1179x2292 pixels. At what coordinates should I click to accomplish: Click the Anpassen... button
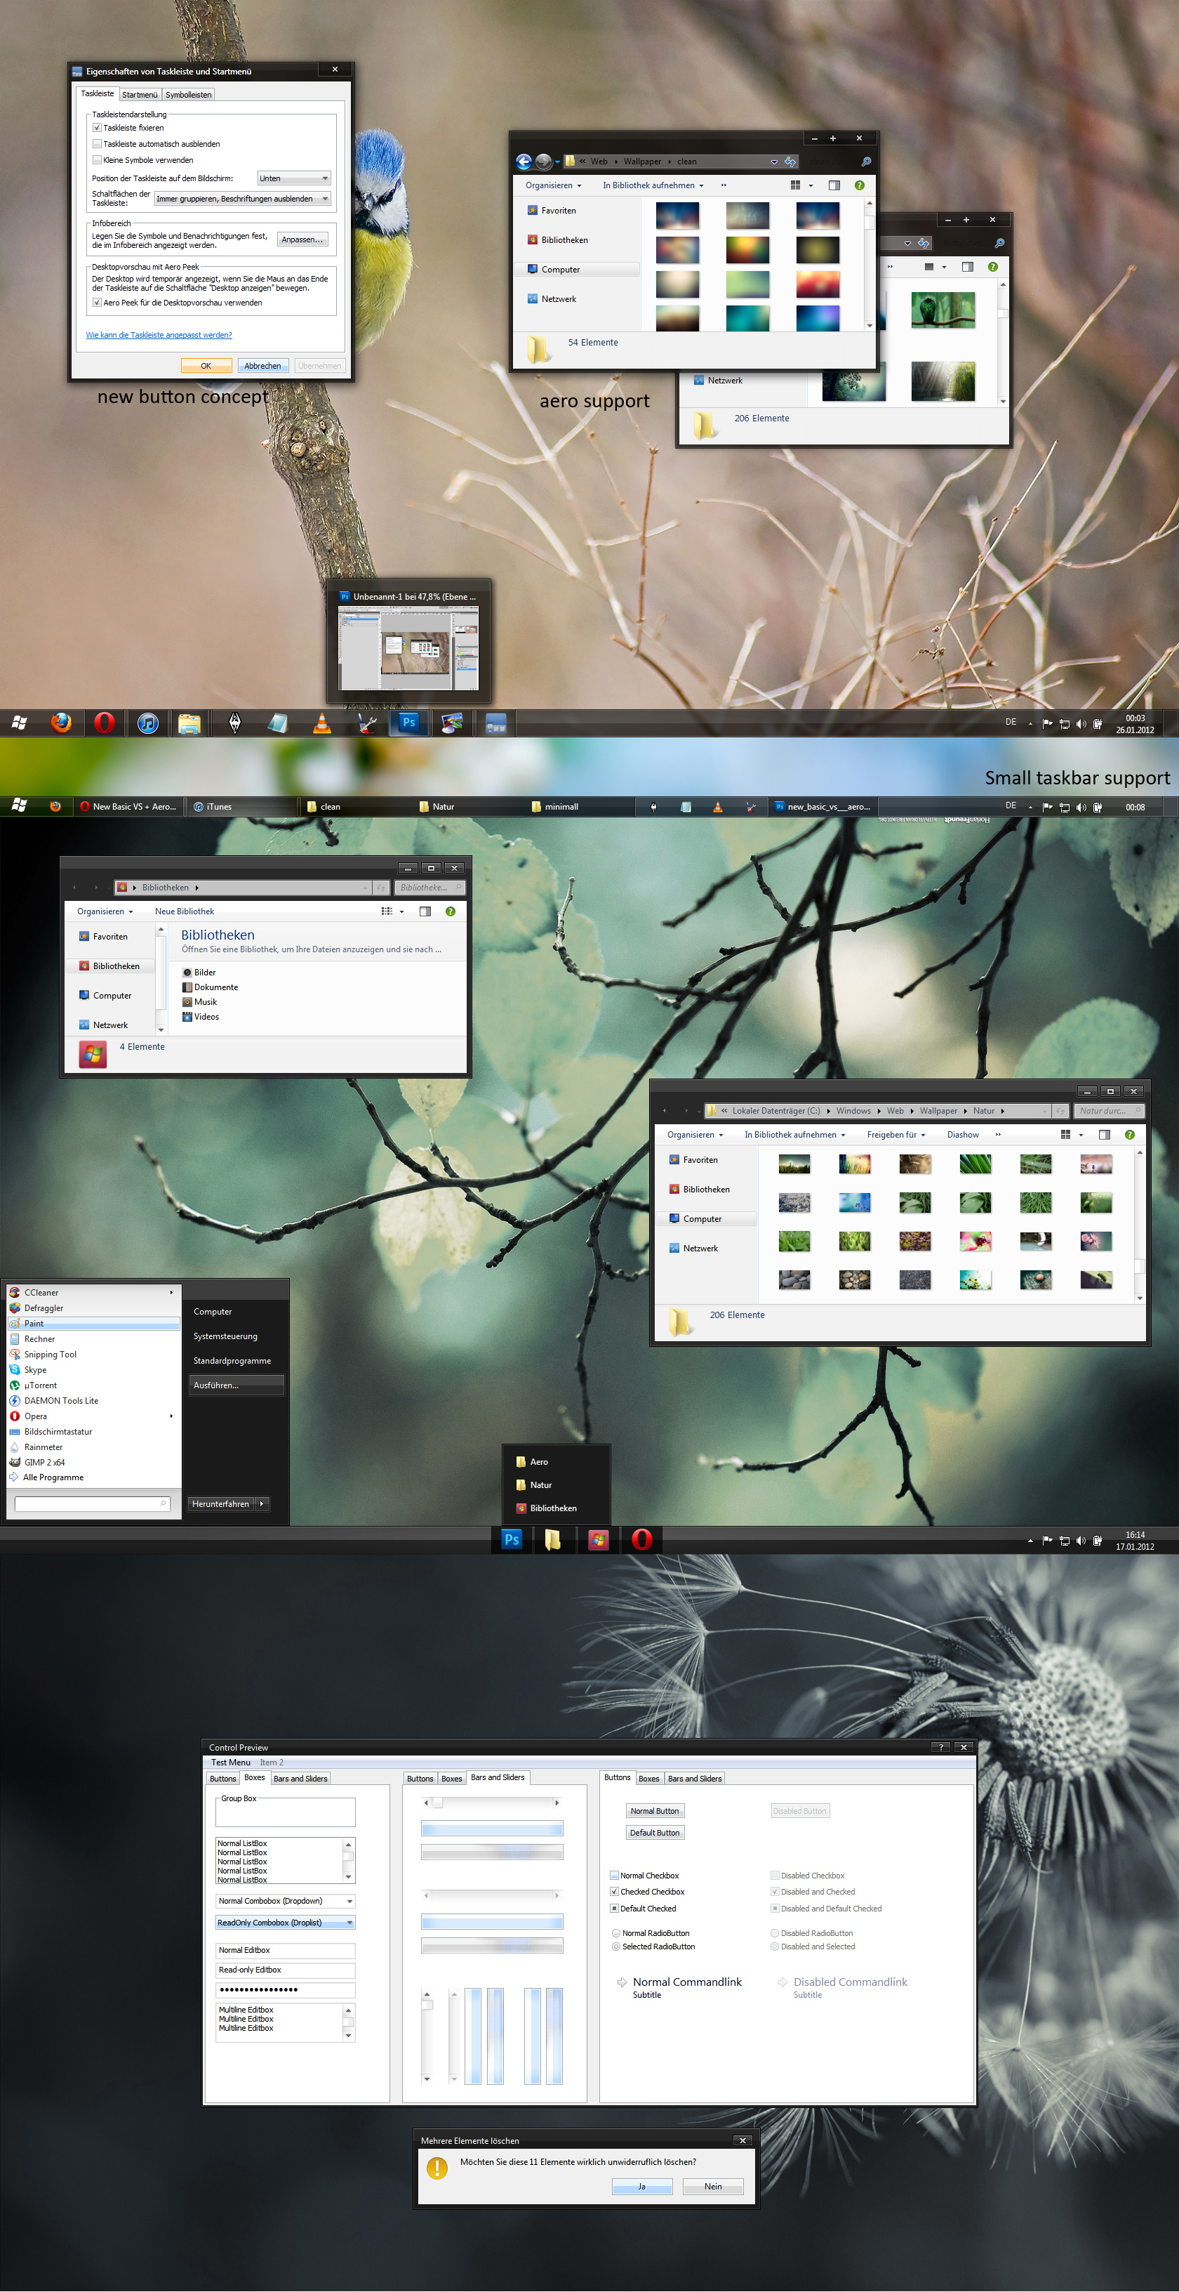pyautogui.click(x=302, y=239)
